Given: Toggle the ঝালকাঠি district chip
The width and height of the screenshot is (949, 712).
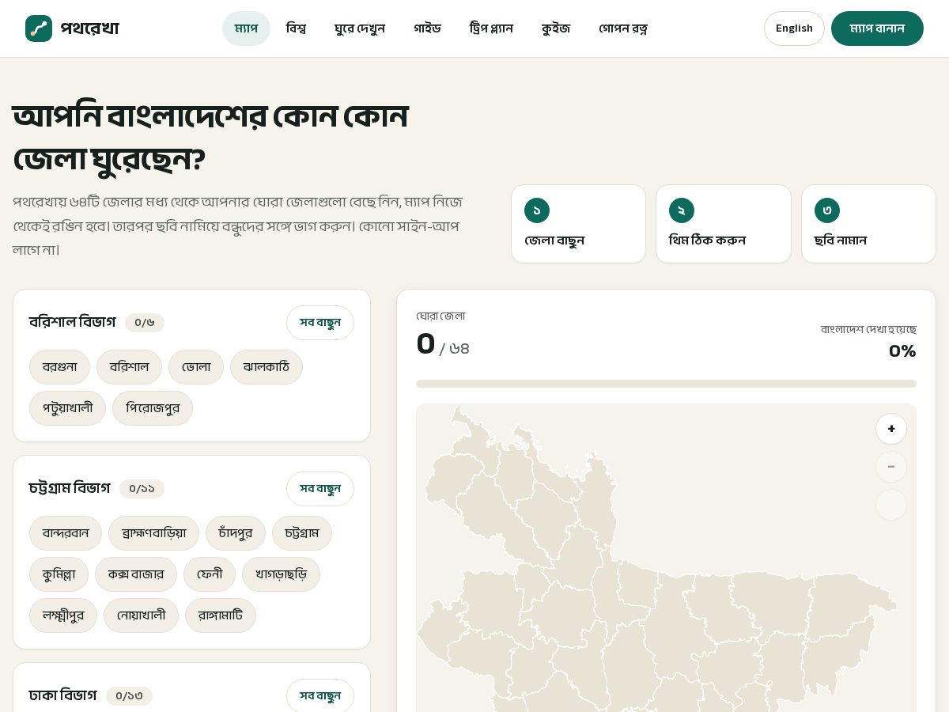Looking at the screenshot, I should [x=267, y=367].
